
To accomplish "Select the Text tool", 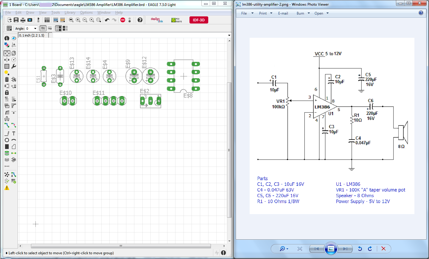I will [14, 133].
